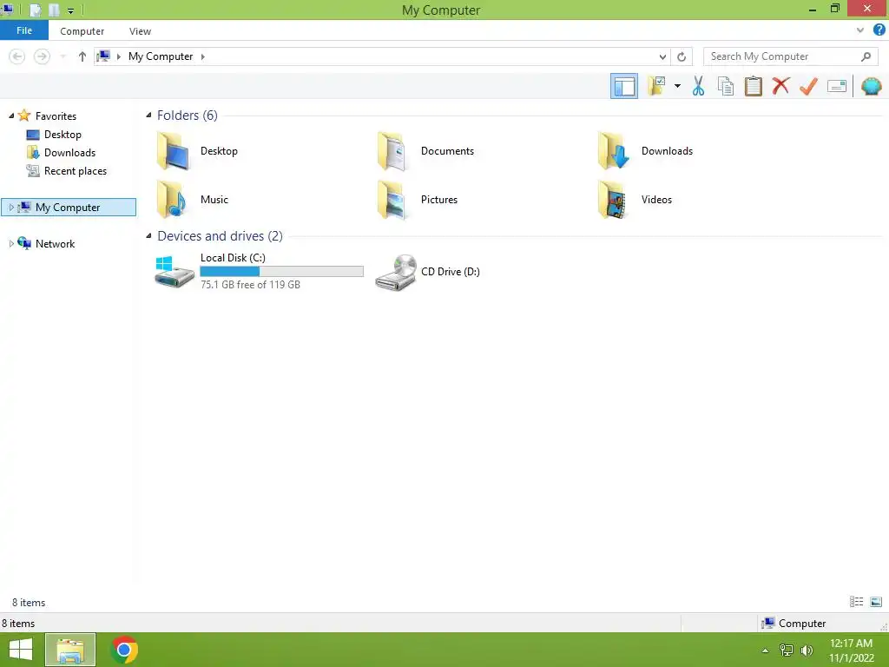Click the Rename toolbar icon

coord(837,86)
